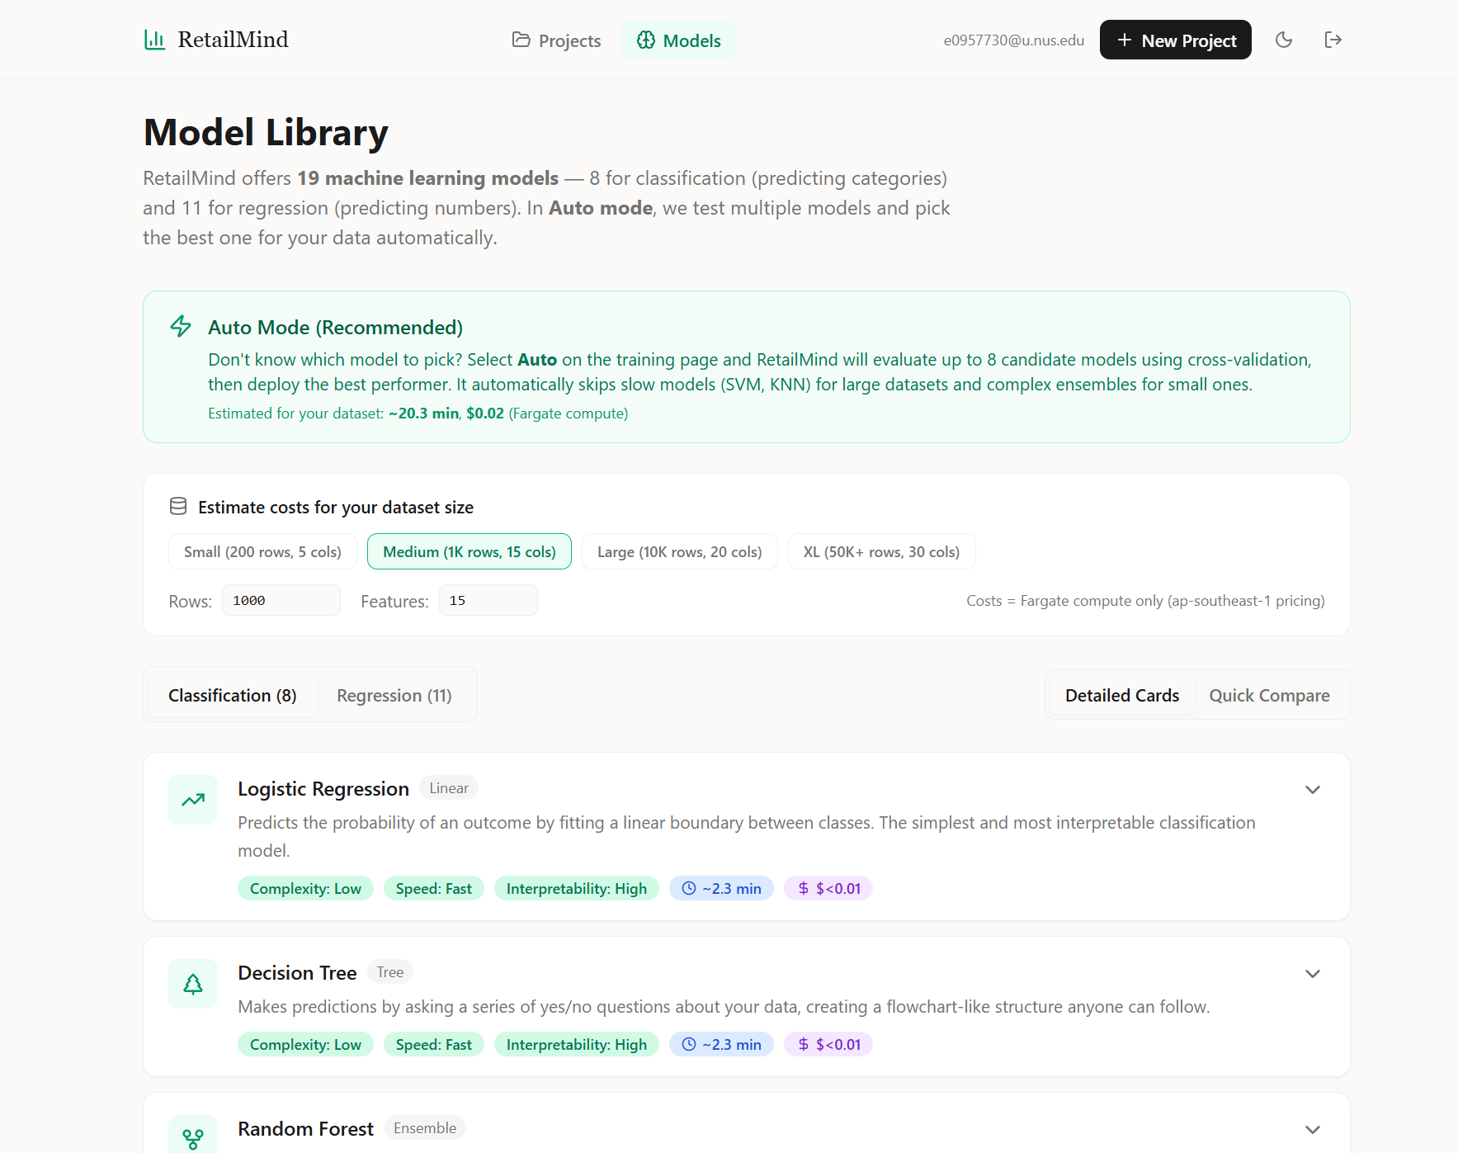Screen dimensions: 1458x1153
Task: Click Logistic Regression Interpretability: High badge
Action: point(577,888)
